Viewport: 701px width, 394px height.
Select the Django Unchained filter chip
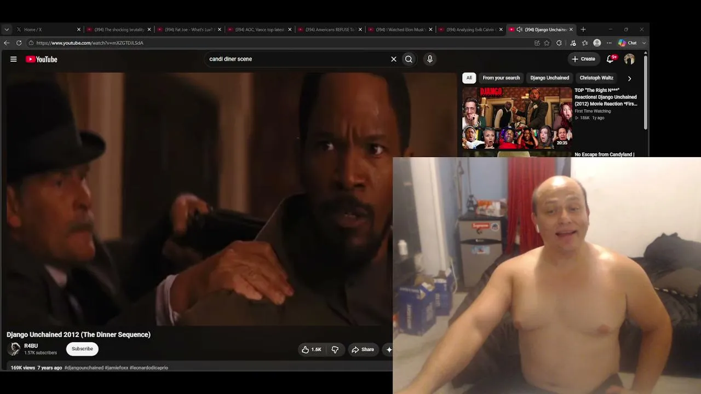point(549,78)
